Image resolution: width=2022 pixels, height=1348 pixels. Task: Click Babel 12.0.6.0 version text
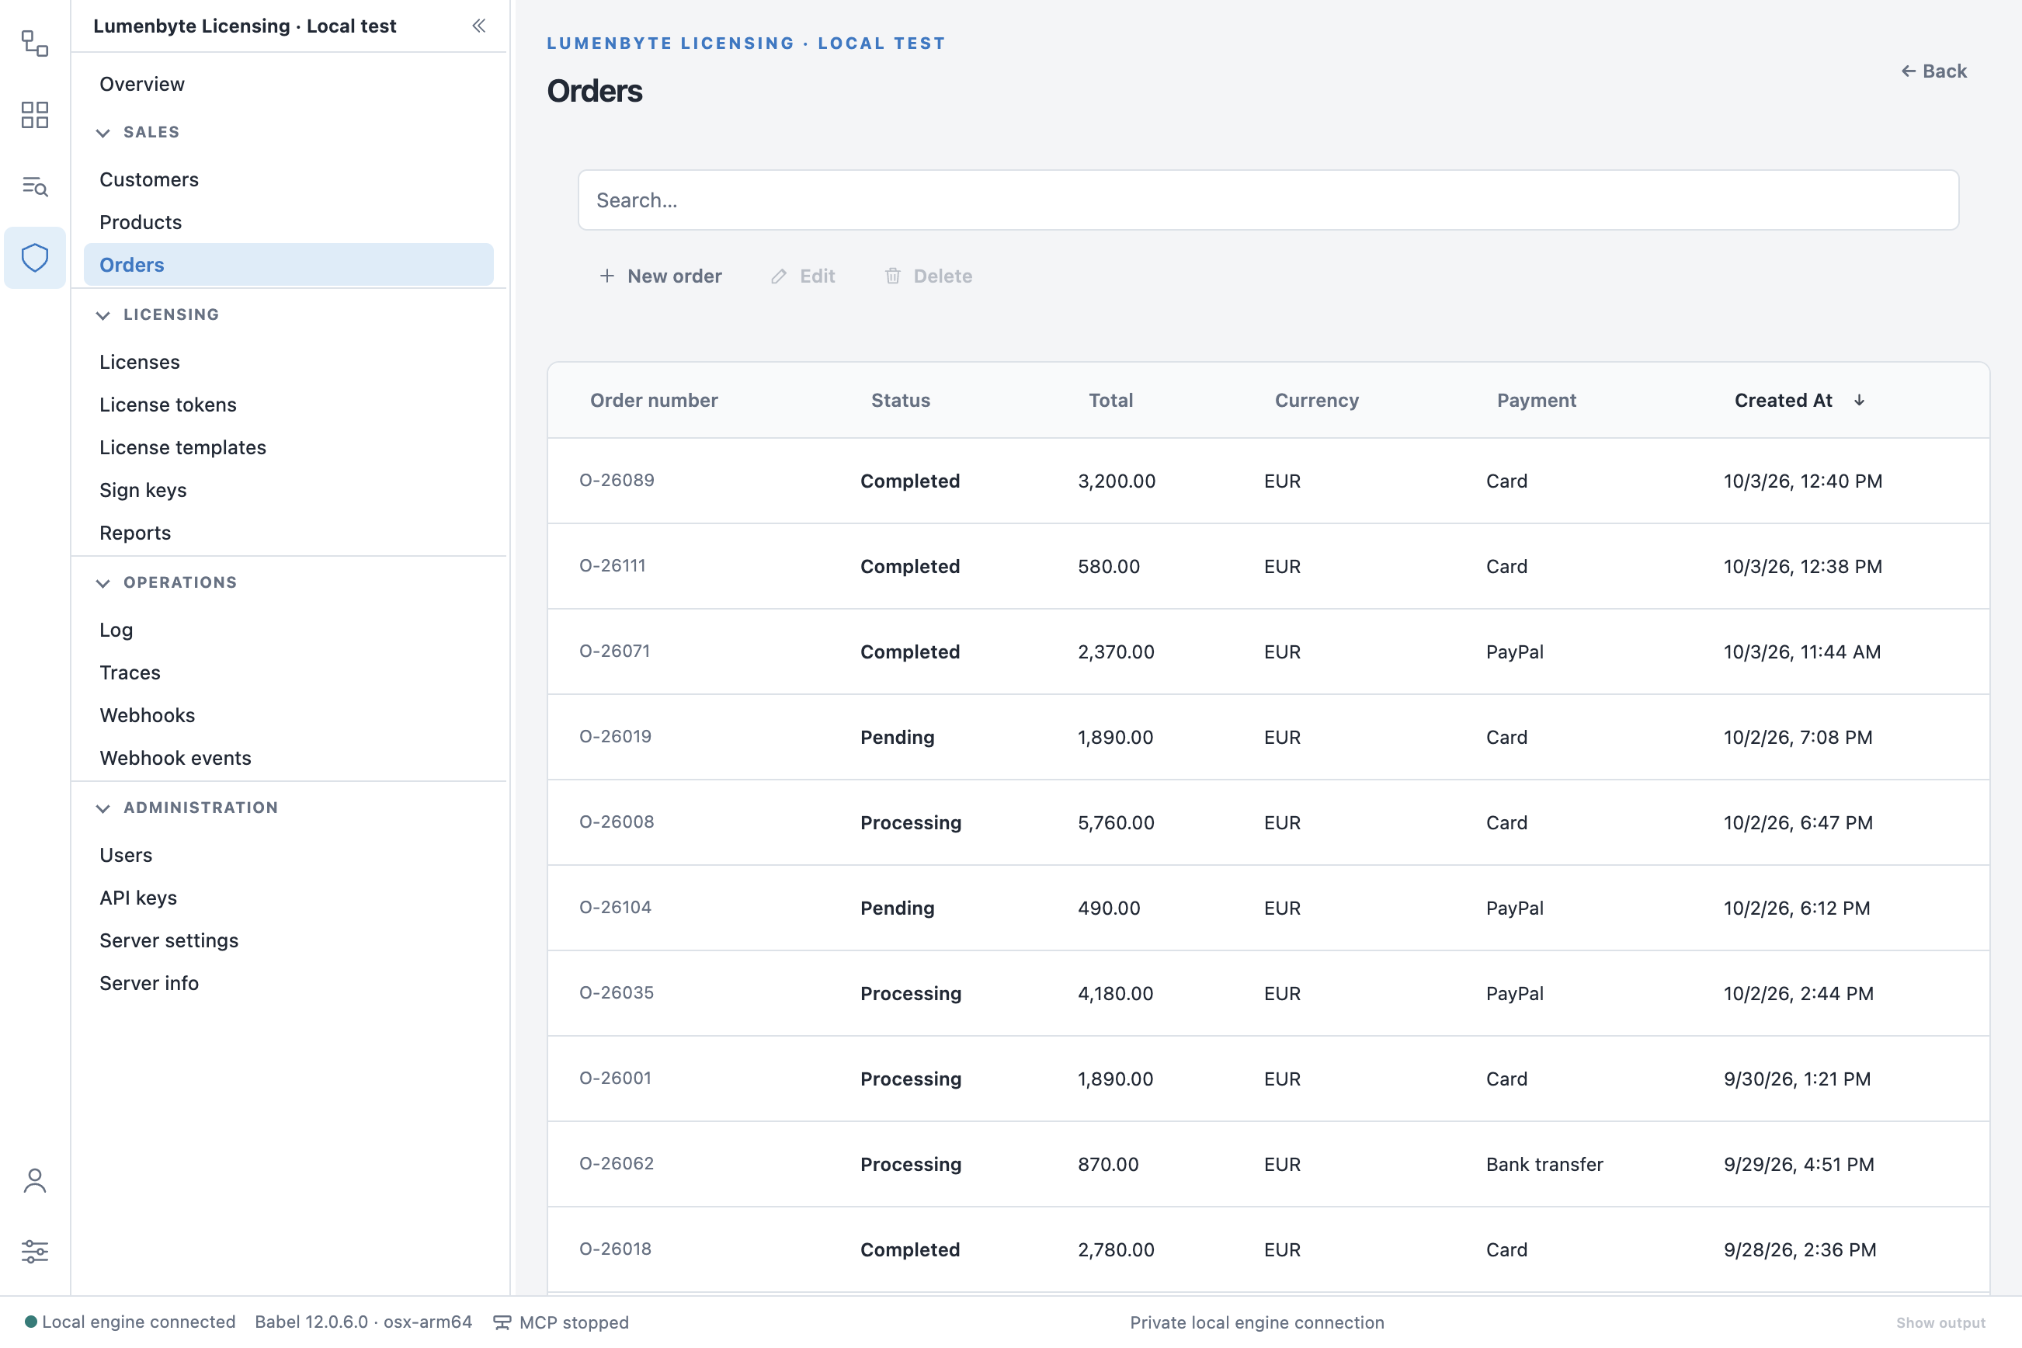click(363, 1322)
